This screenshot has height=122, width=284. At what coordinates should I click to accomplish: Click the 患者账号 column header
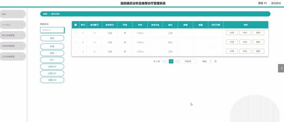[x=94, y=25]
